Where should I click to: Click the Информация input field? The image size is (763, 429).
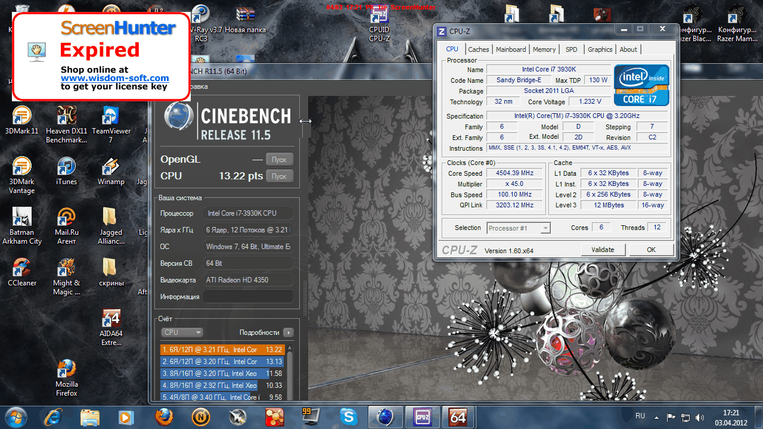tap(248, 297)
